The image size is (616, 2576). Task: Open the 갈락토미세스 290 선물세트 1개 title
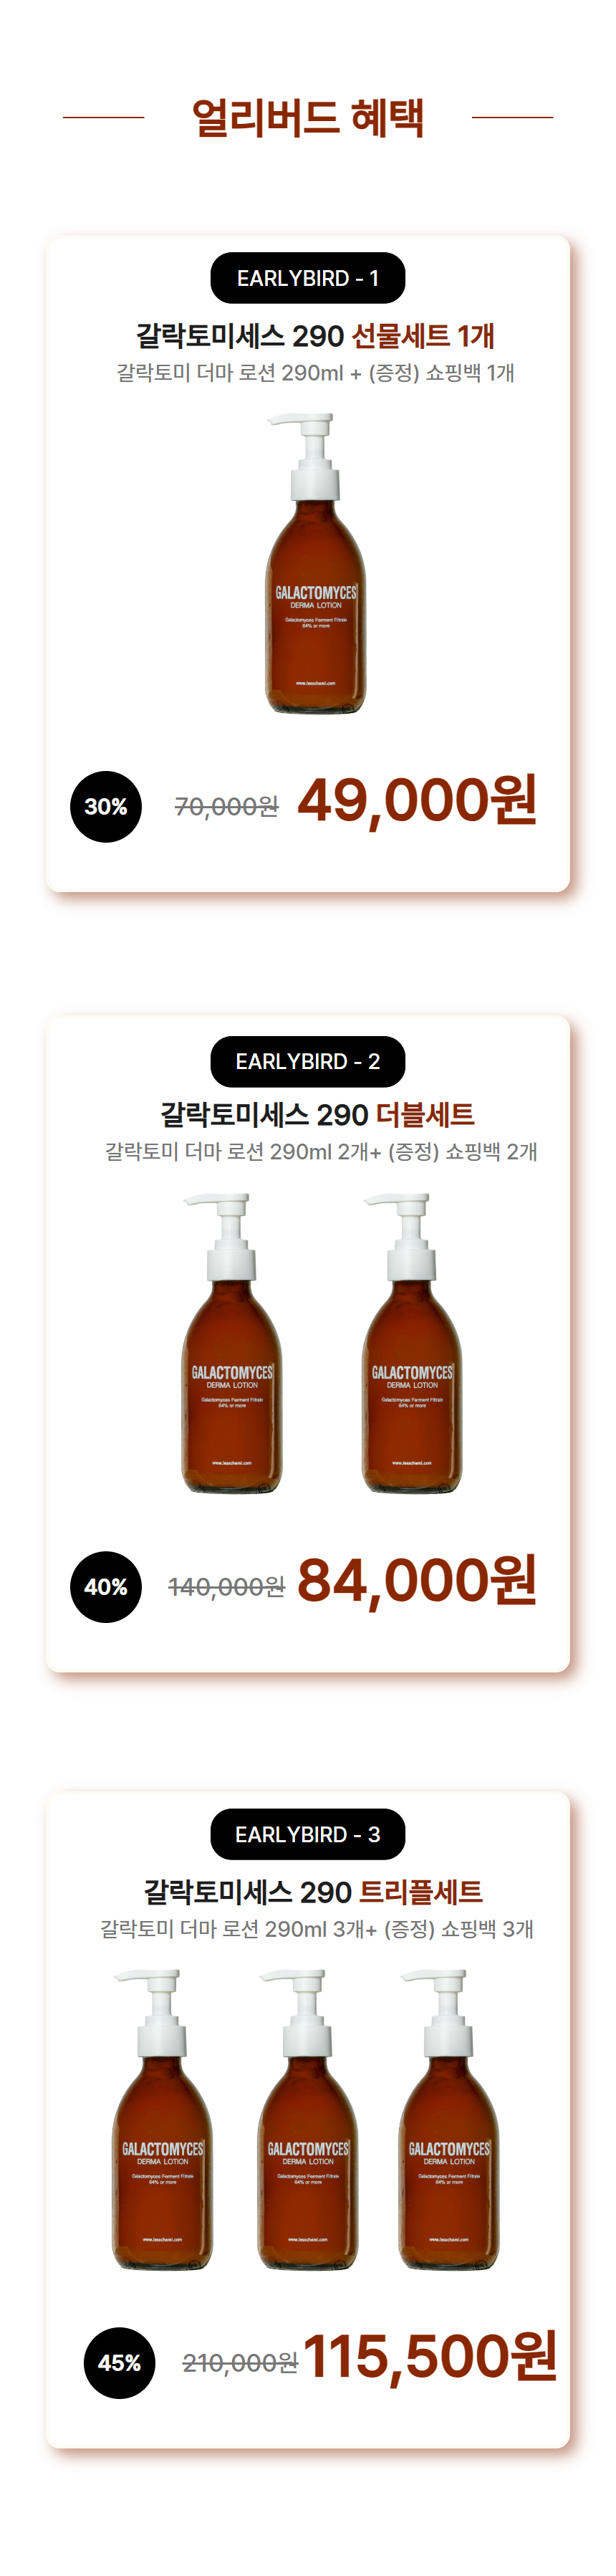(x=315, y=335)
